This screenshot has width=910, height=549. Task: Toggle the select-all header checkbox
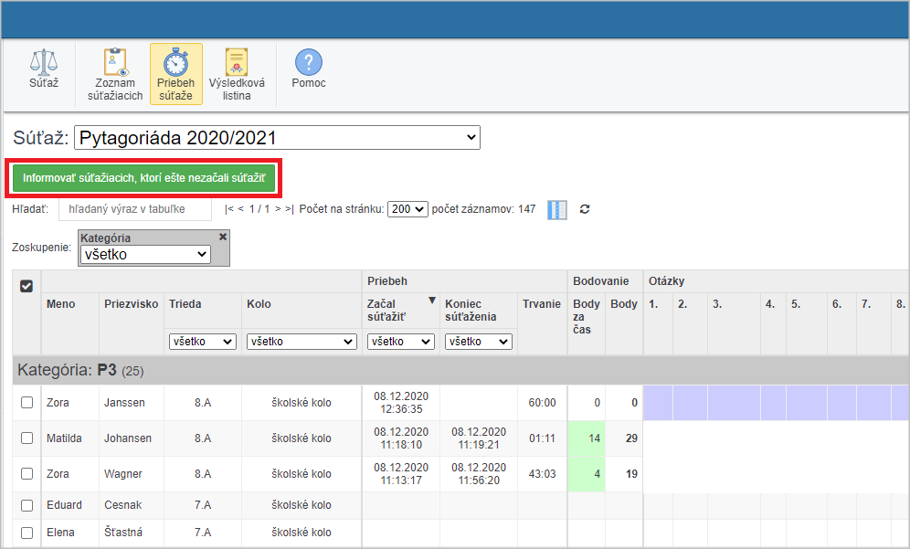coord(26,286)
